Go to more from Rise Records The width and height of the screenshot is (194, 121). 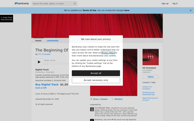(x=6, y=18)
